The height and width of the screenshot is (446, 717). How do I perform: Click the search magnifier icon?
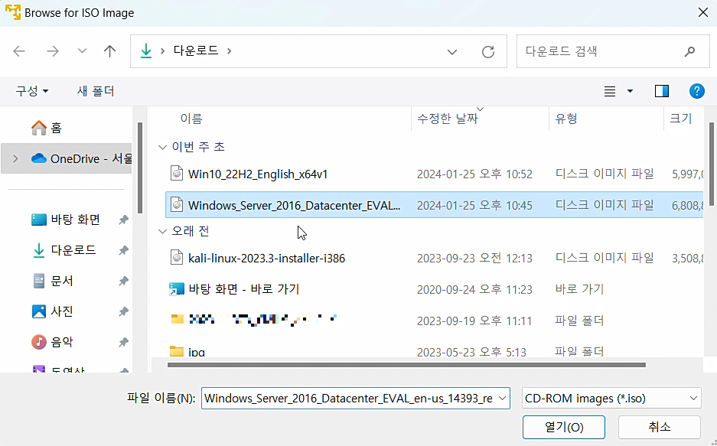689,51
